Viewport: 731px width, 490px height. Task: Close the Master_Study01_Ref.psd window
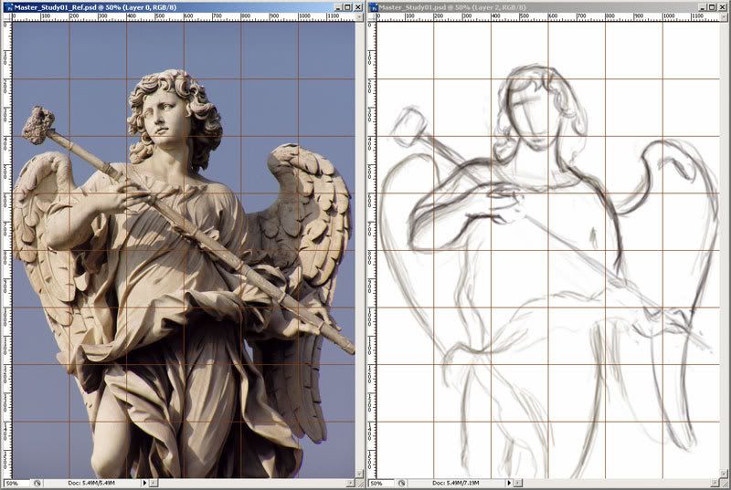point(358,7)
